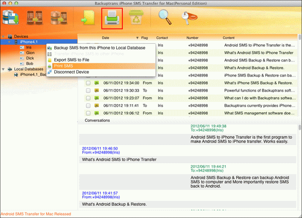Viewport: 302px width, 218px height.
Task: Collapse the iPhone4,1 device node
Action: click(9, 42)
